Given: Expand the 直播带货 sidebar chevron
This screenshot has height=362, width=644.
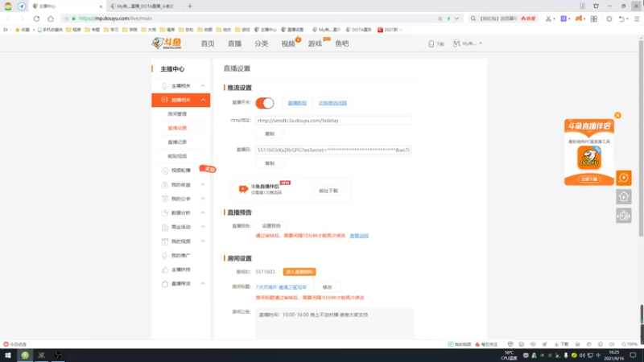Looking at the screenshot, I should coord(203,284).
